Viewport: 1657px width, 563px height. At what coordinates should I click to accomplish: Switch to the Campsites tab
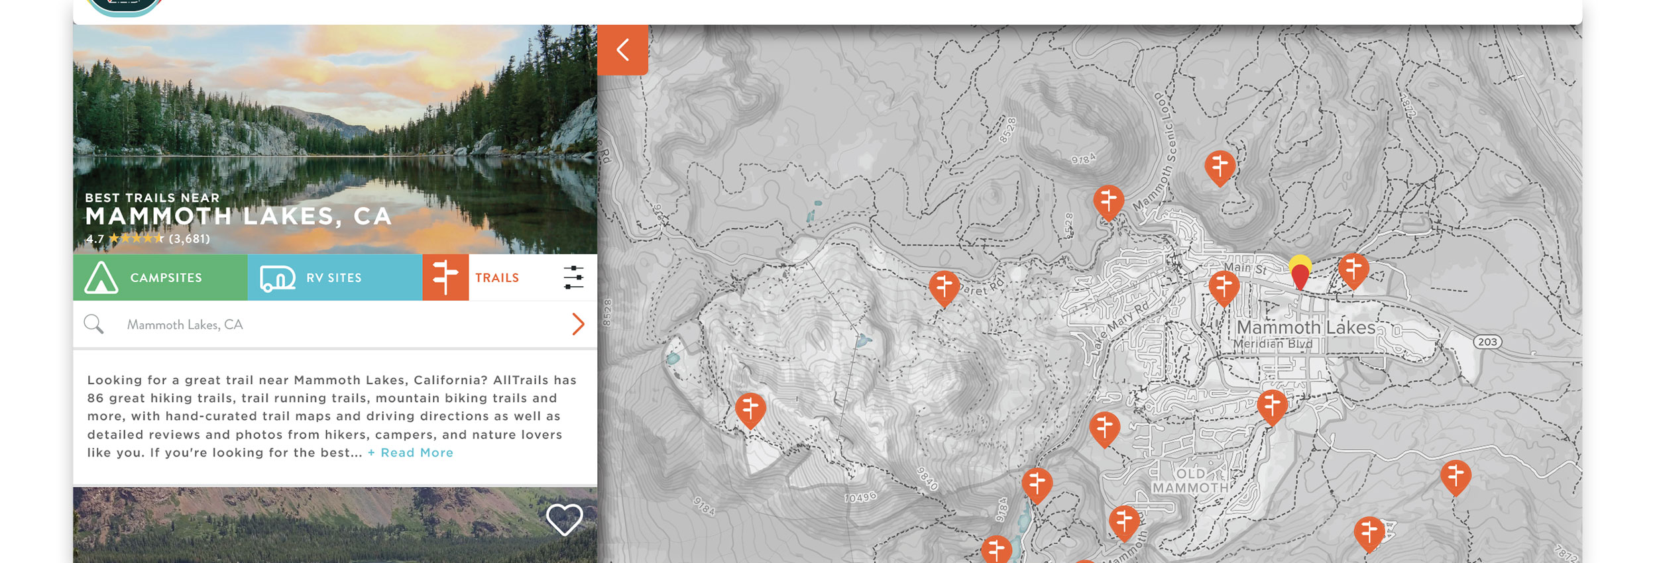point(160,278)
